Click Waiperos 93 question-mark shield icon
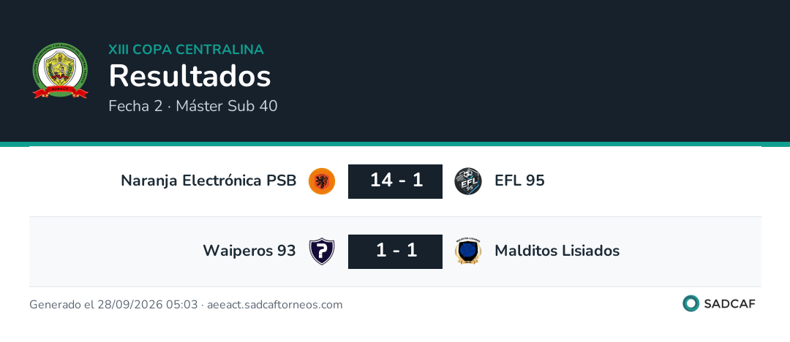 [321, 251]
